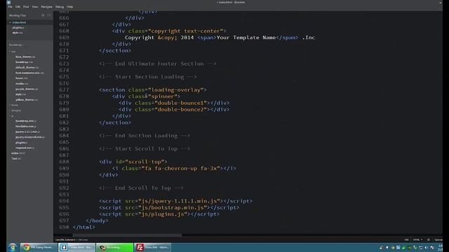The image size is (449, 252).
Task: Click the closing html tag line
Action: pyautogui.click(x=83, y=227)
